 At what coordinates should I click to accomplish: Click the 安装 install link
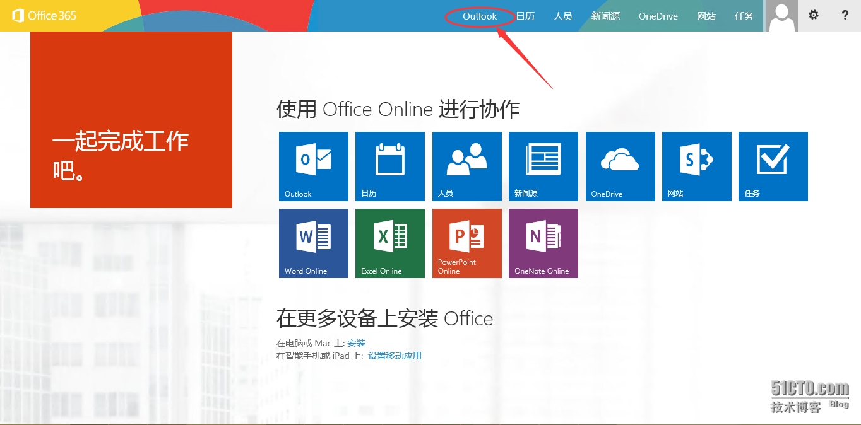point(356,343)
